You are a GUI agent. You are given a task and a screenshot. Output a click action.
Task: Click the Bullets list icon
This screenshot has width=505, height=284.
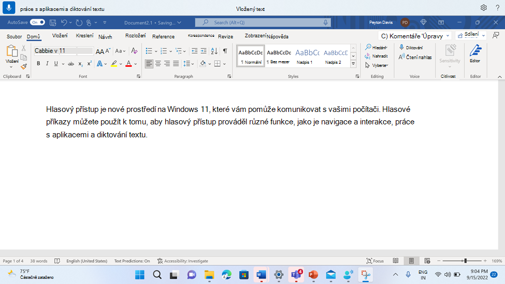point(149,51)
